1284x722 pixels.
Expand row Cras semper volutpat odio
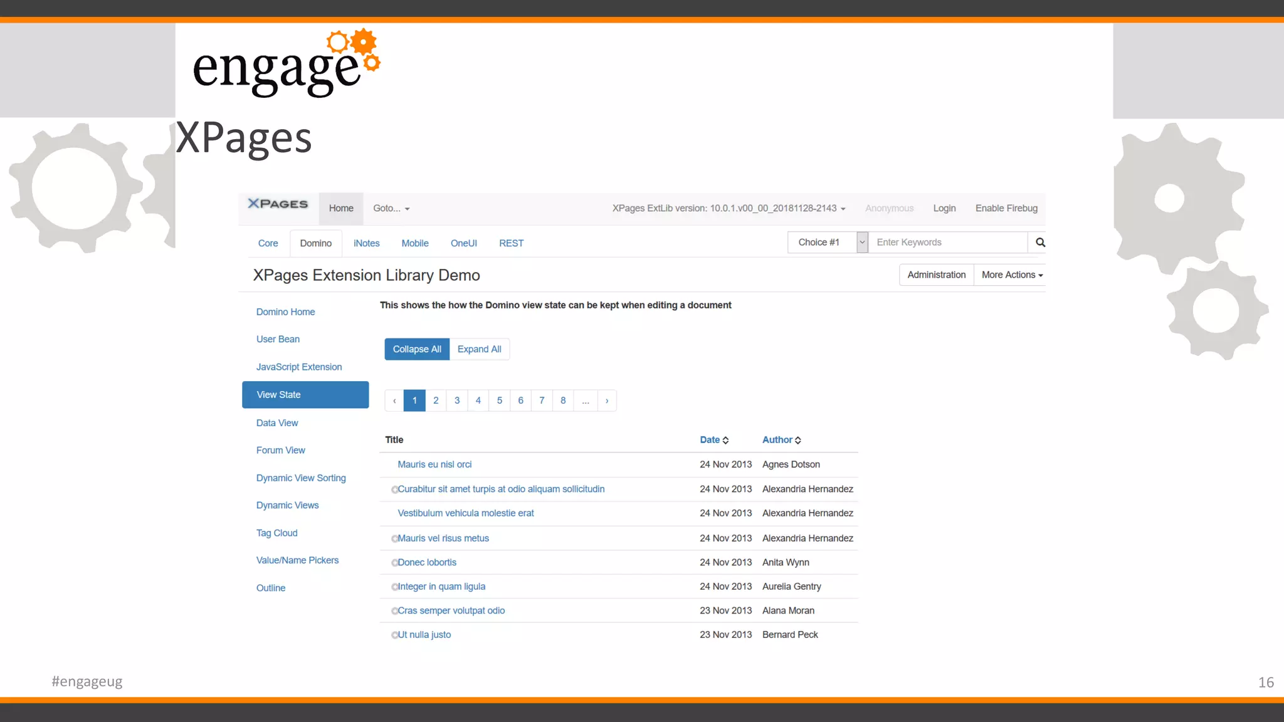(394, 611)
